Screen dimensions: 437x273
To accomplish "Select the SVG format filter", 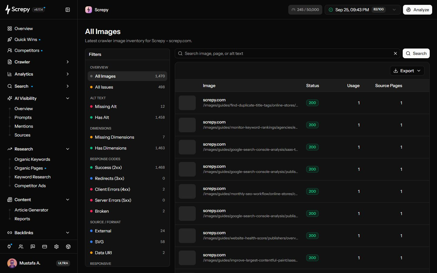I will point(127,242).
